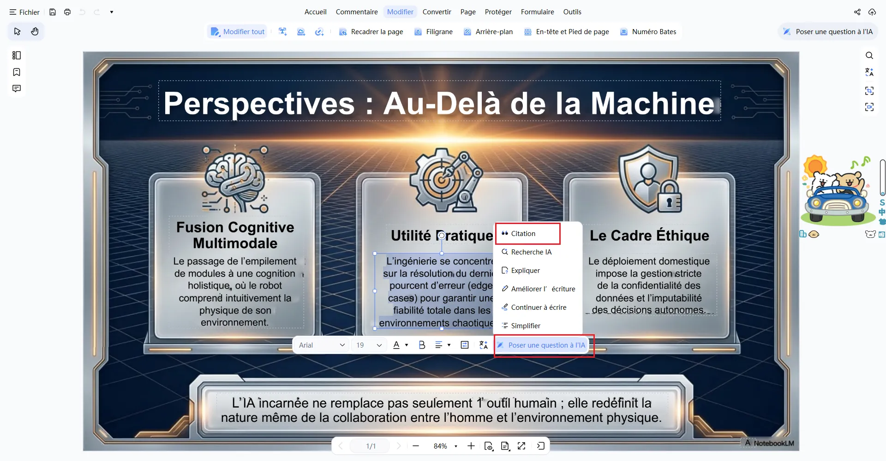Open the comments panel icon

17,89
